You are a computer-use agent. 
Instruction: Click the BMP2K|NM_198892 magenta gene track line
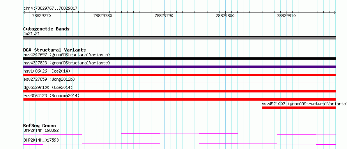point(179,134)
